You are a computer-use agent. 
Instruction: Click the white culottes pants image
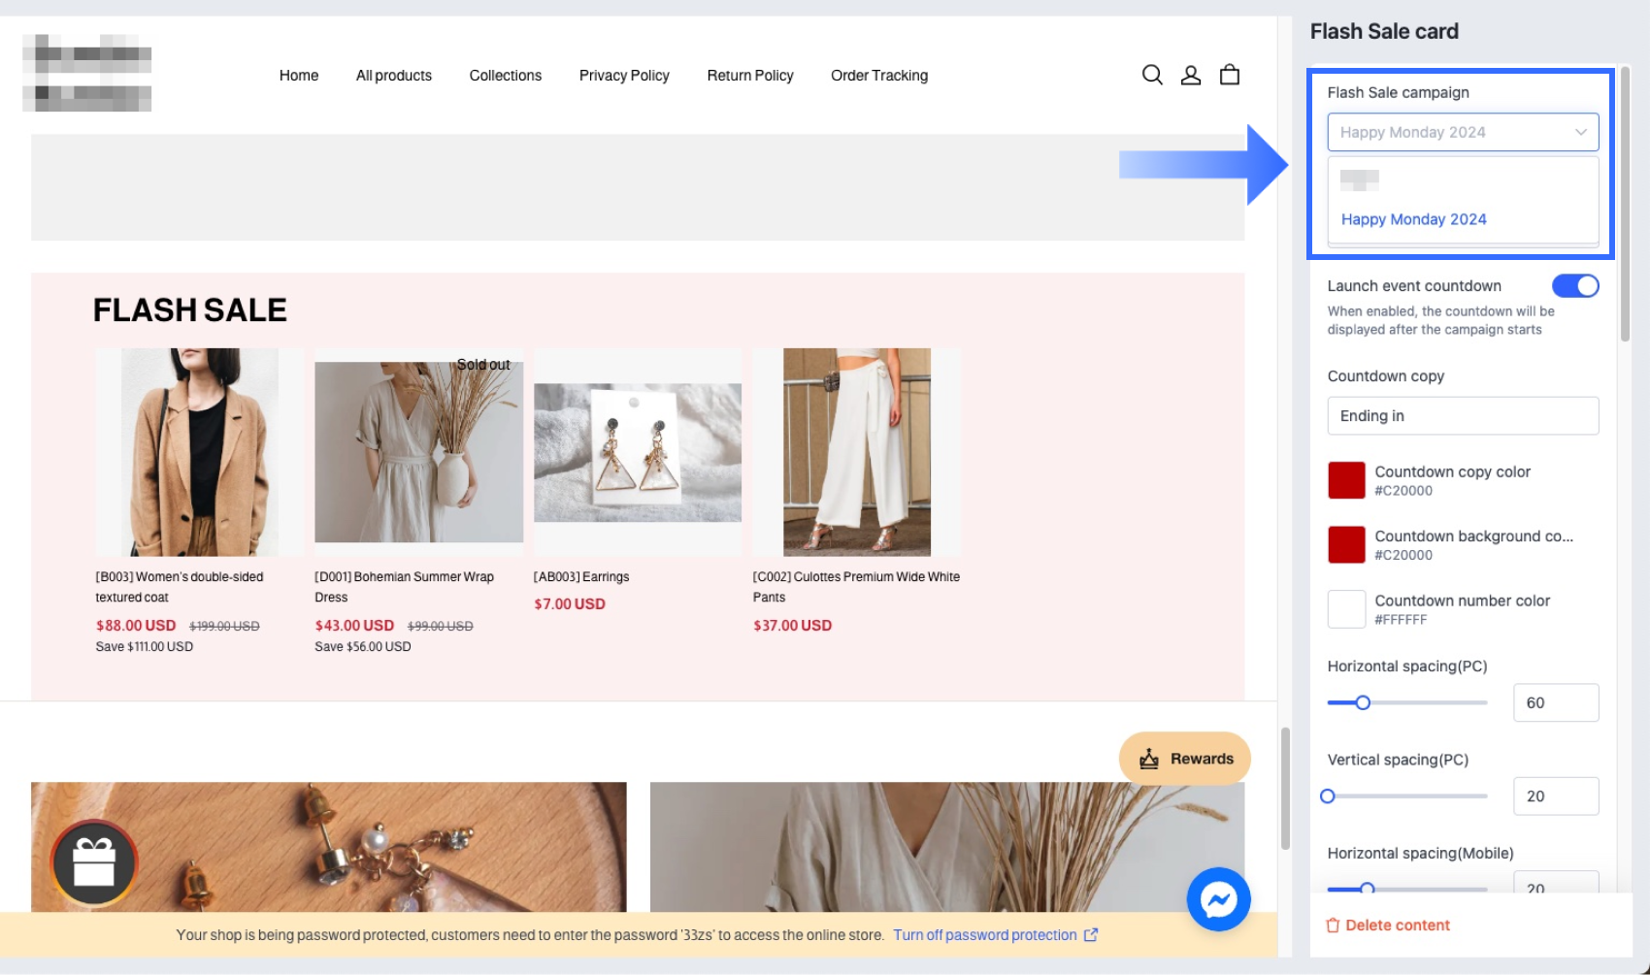[x=857, y=452]
